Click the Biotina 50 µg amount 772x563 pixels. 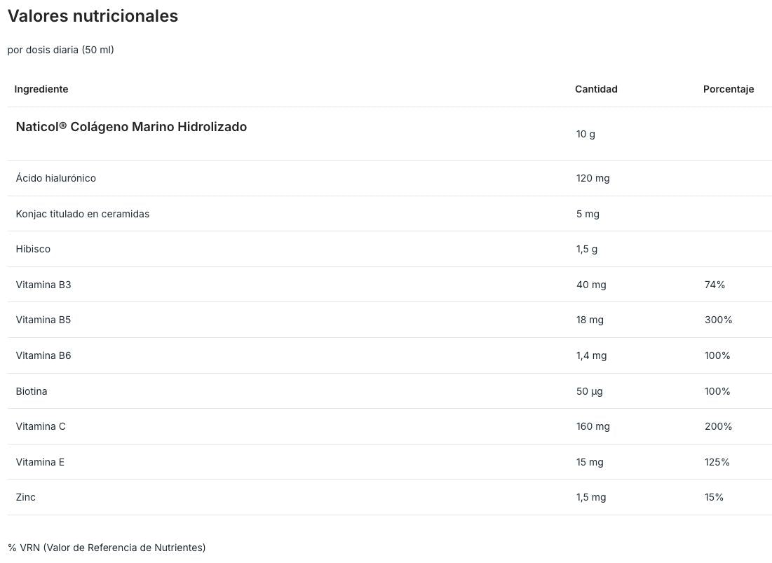click(589, 391)
